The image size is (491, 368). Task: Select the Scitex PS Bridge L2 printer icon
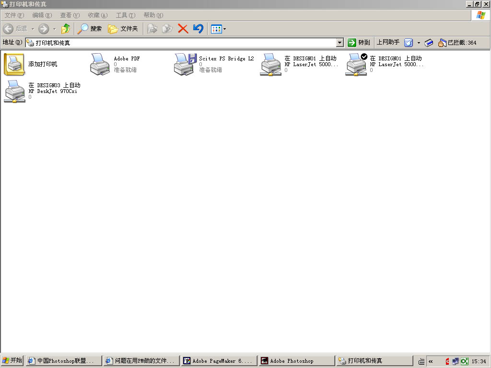[x=185, y=64]
